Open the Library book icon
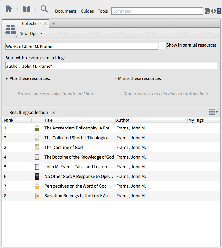This screenshot has width=222, height=248. point(26,9)
